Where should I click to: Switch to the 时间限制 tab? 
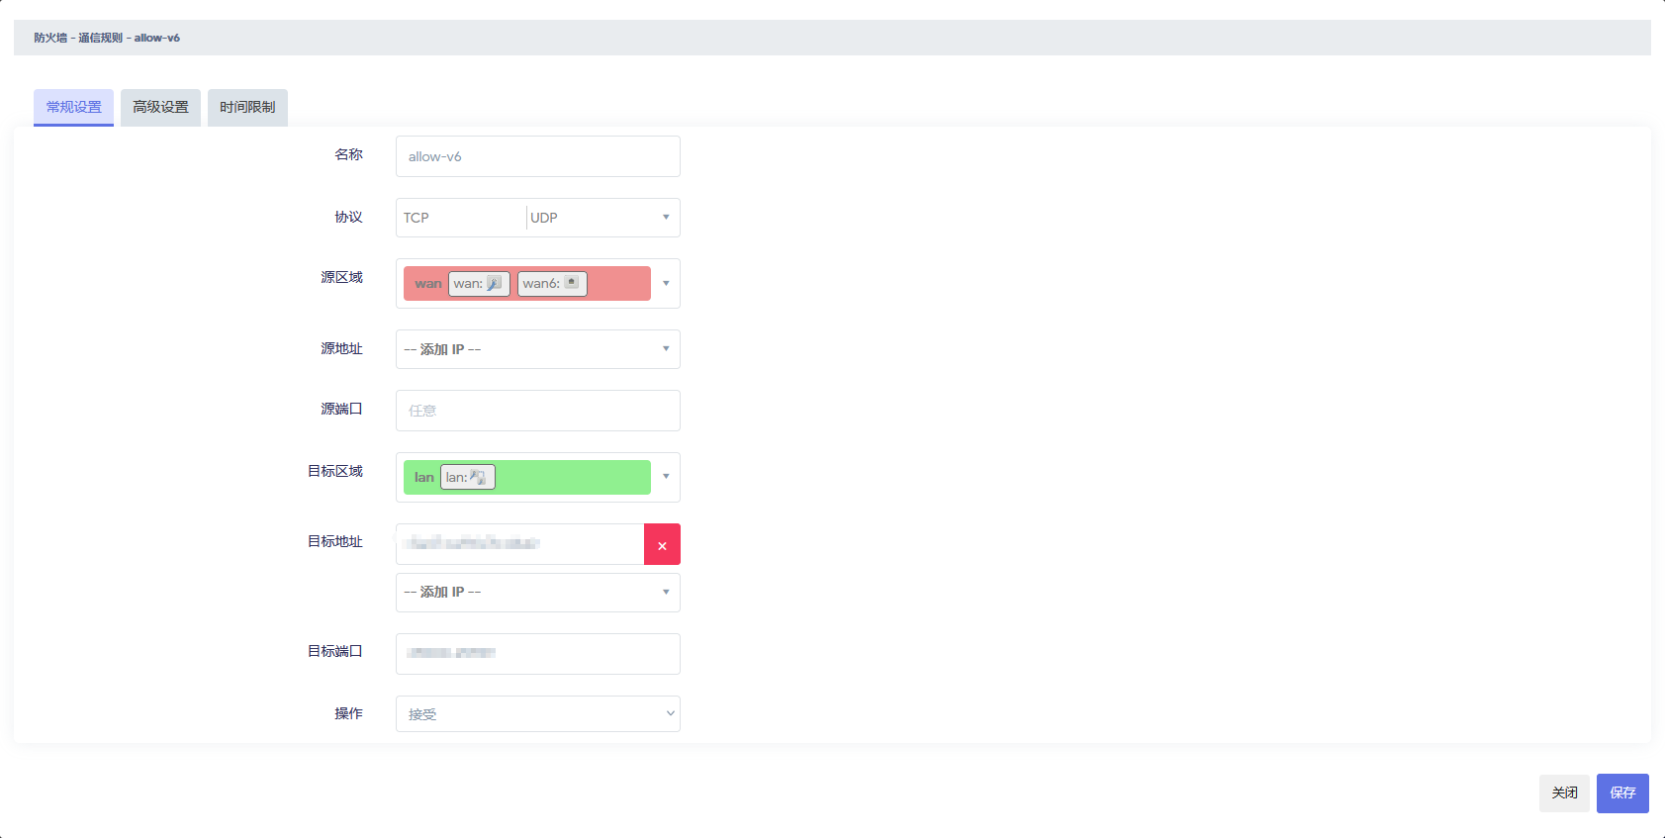click(x=247, y=107)
